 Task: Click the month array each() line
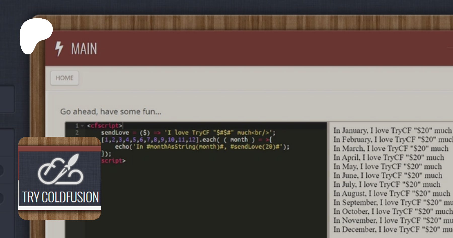[186, 140]
